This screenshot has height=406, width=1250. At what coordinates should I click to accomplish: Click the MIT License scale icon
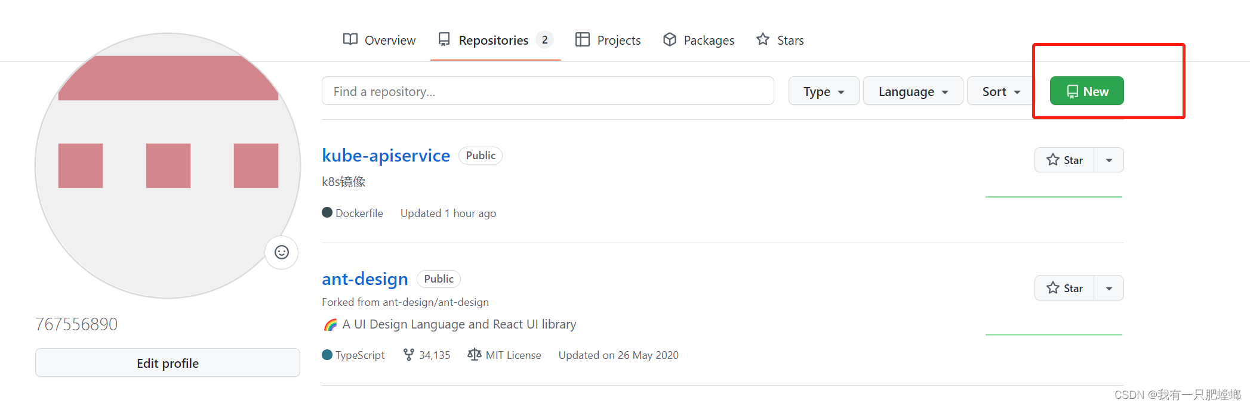coord(474,355)
